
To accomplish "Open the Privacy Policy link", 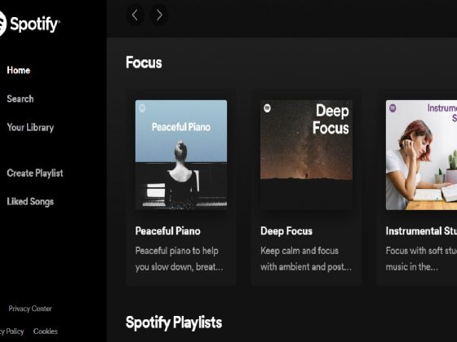I will (12, 331).
